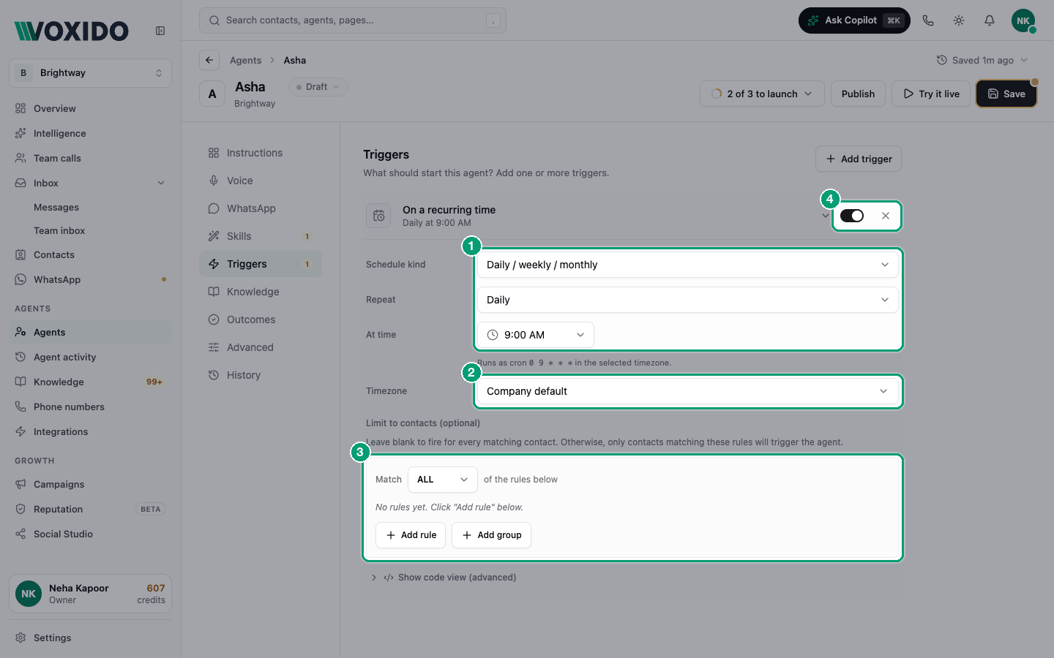
Task: Open the At time picker
Action: coord(536,335)
